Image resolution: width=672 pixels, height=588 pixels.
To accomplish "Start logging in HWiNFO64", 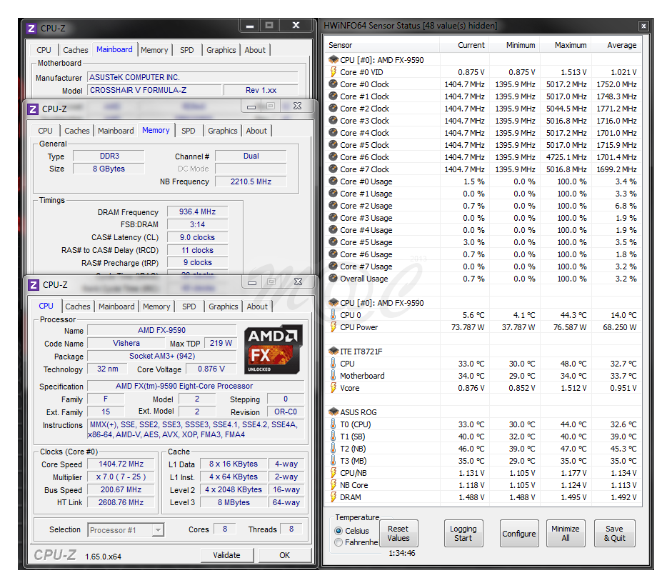I will [x=463, y=533].
